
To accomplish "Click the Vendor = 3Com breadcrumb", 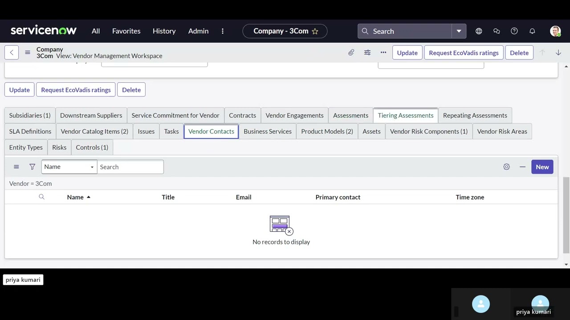I will (x=30, y=183).
